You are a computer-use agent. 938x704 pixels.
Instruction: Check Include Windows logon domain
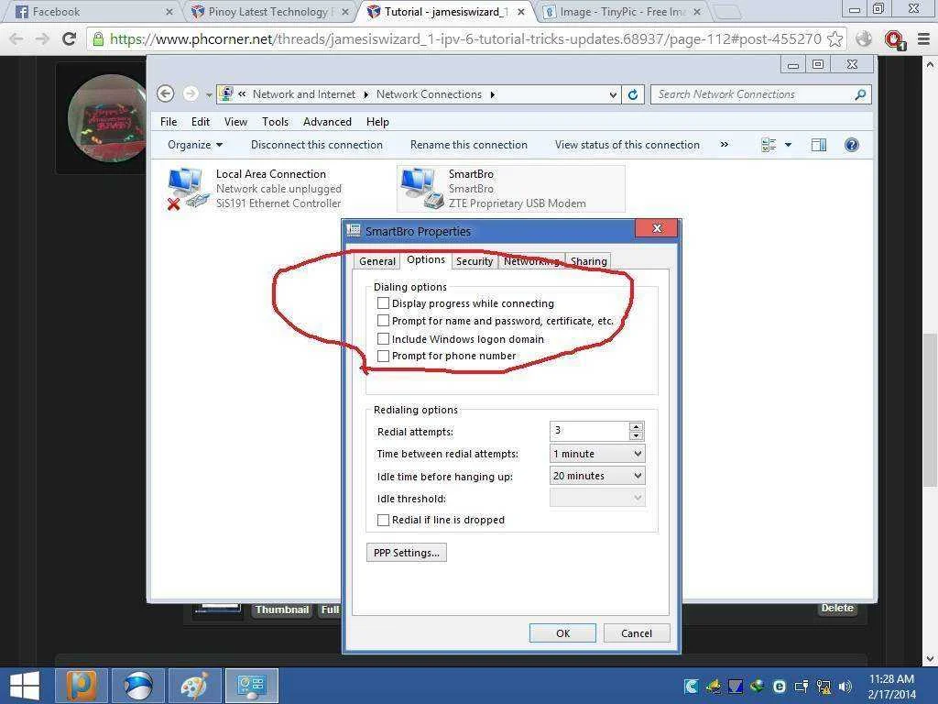point(384,339)
